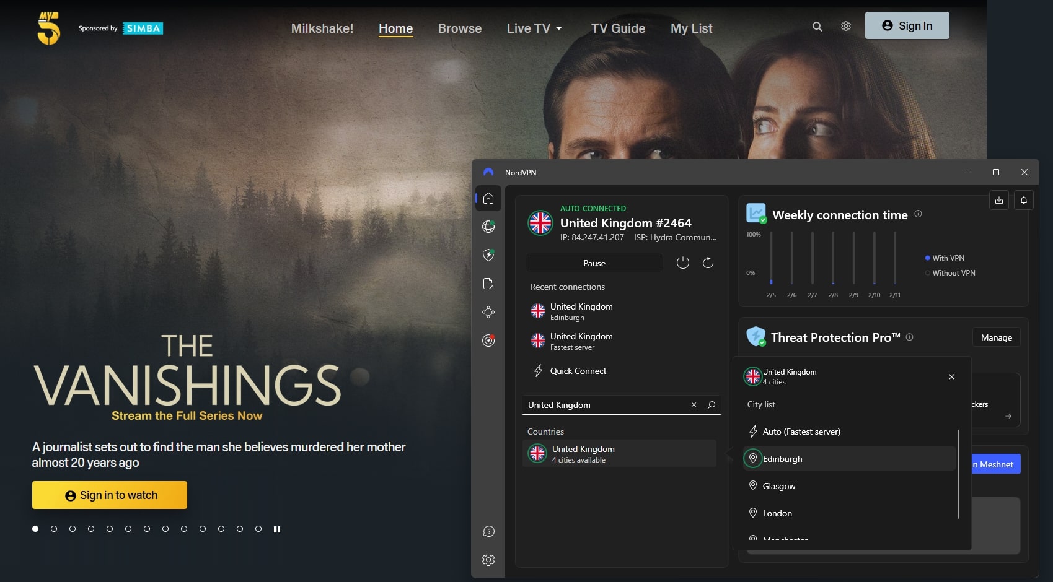Open United Kingdom 4 cities available country row
Viewport: 1053px width, 582px height.
[x=620, y=453]
